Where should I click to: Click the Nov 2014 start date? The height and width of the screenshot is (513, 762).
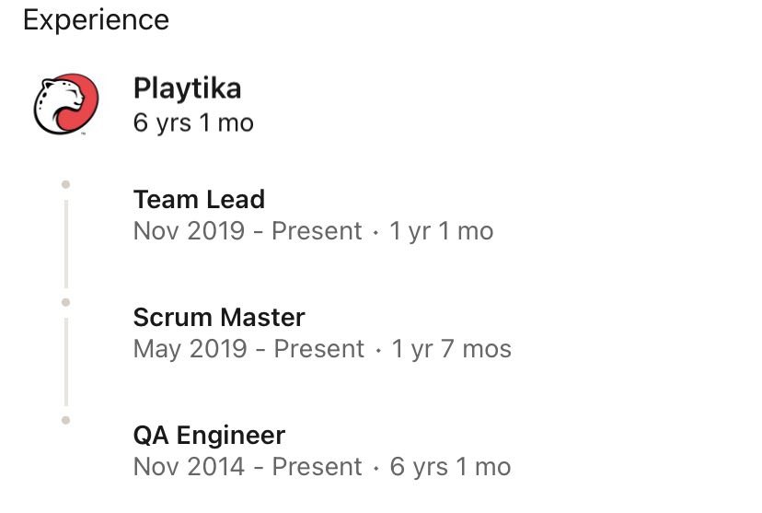[189, 466]
